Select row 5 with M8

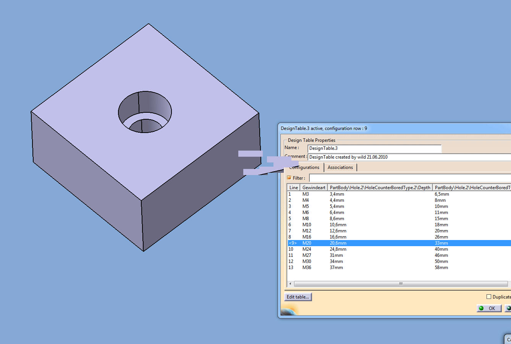399,219
